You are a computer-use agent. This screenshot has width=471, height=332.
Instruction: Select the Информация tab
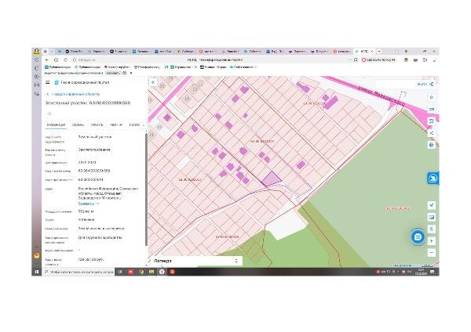(56, 125)
